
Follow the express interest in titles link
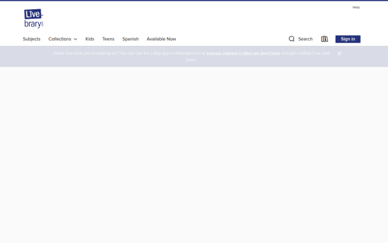(243, 53)
